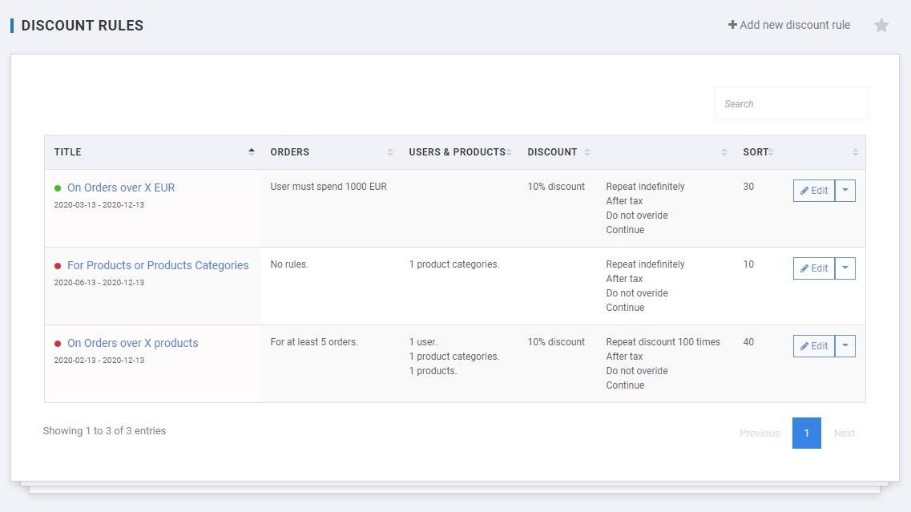The height and width of the screenshot is (512, 911).
Task: Open the On Orders over X EUR link
Action: point(121,187)
